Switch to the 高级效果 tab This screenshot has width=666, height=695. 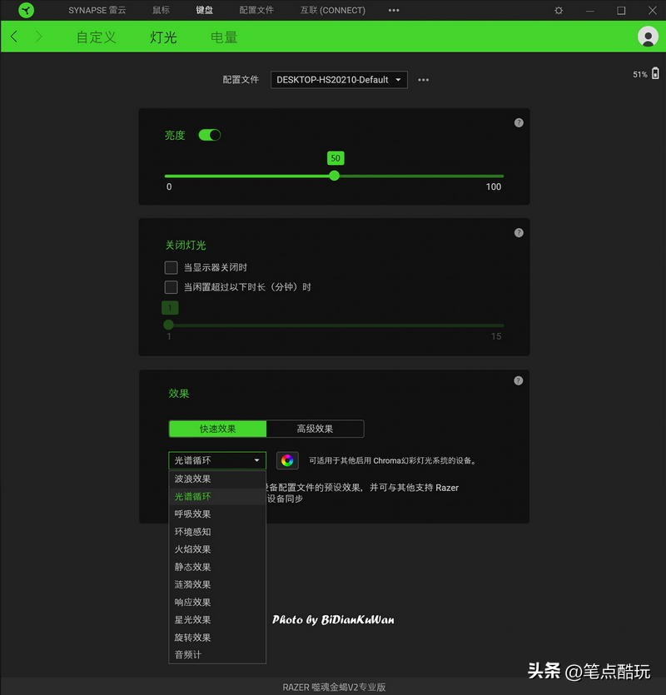tap(316, 429)
